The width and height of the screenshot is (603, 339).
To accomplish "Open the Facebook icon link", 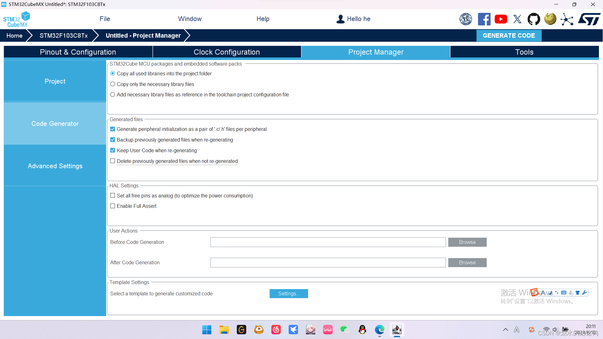I will (x=484, y=19).
